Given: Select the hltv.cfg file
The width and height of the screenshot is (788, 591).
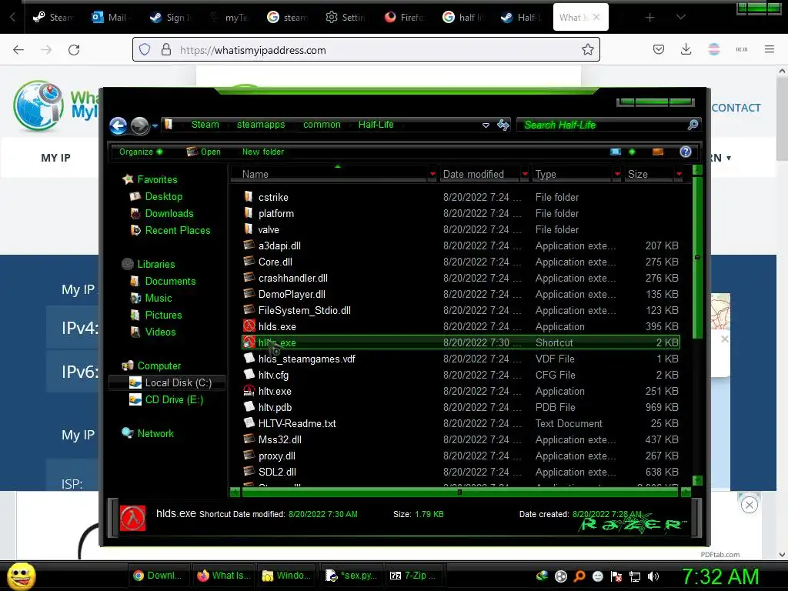Looking at the screenshot, I should tap(273, 375).
